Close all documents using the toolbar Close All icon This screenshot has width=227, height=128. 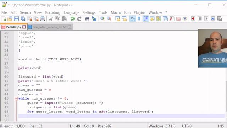pyautogui.click(x=36, y=19)
